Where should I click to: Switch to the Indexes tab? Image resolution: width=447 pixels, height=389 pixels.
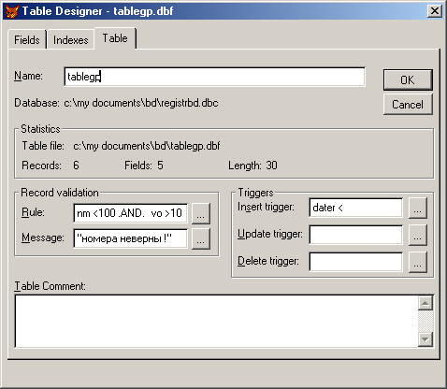pyautogui.click(x=71, y=40)
